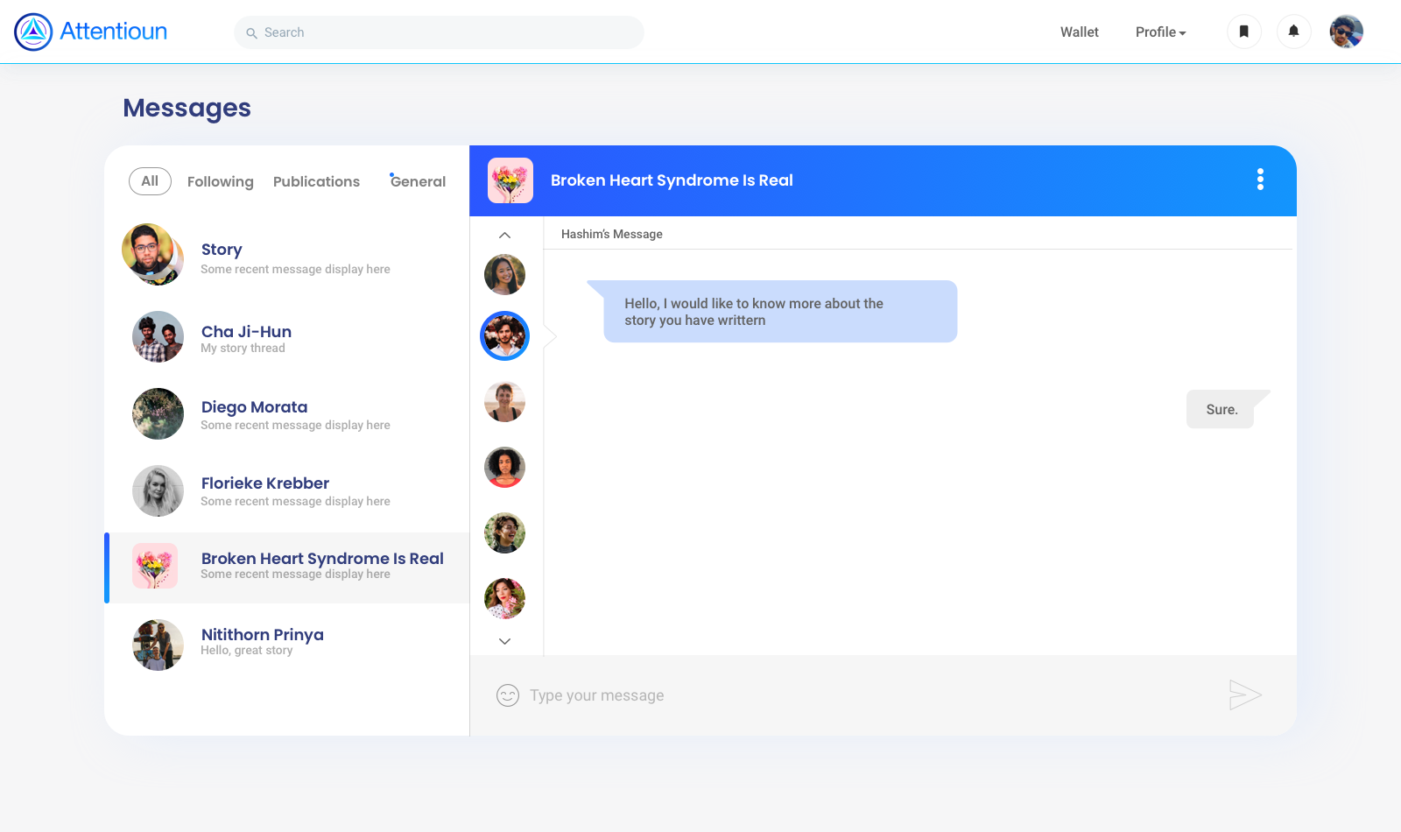Go to the Wallet page
The width and height of the screenshot is (1401, 832).
(x=1079, y=32)
